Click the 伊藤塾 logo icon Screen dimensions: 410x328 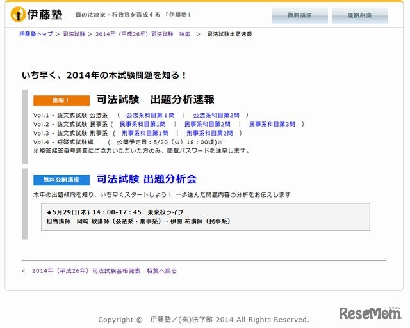click(x=18, y=15)
